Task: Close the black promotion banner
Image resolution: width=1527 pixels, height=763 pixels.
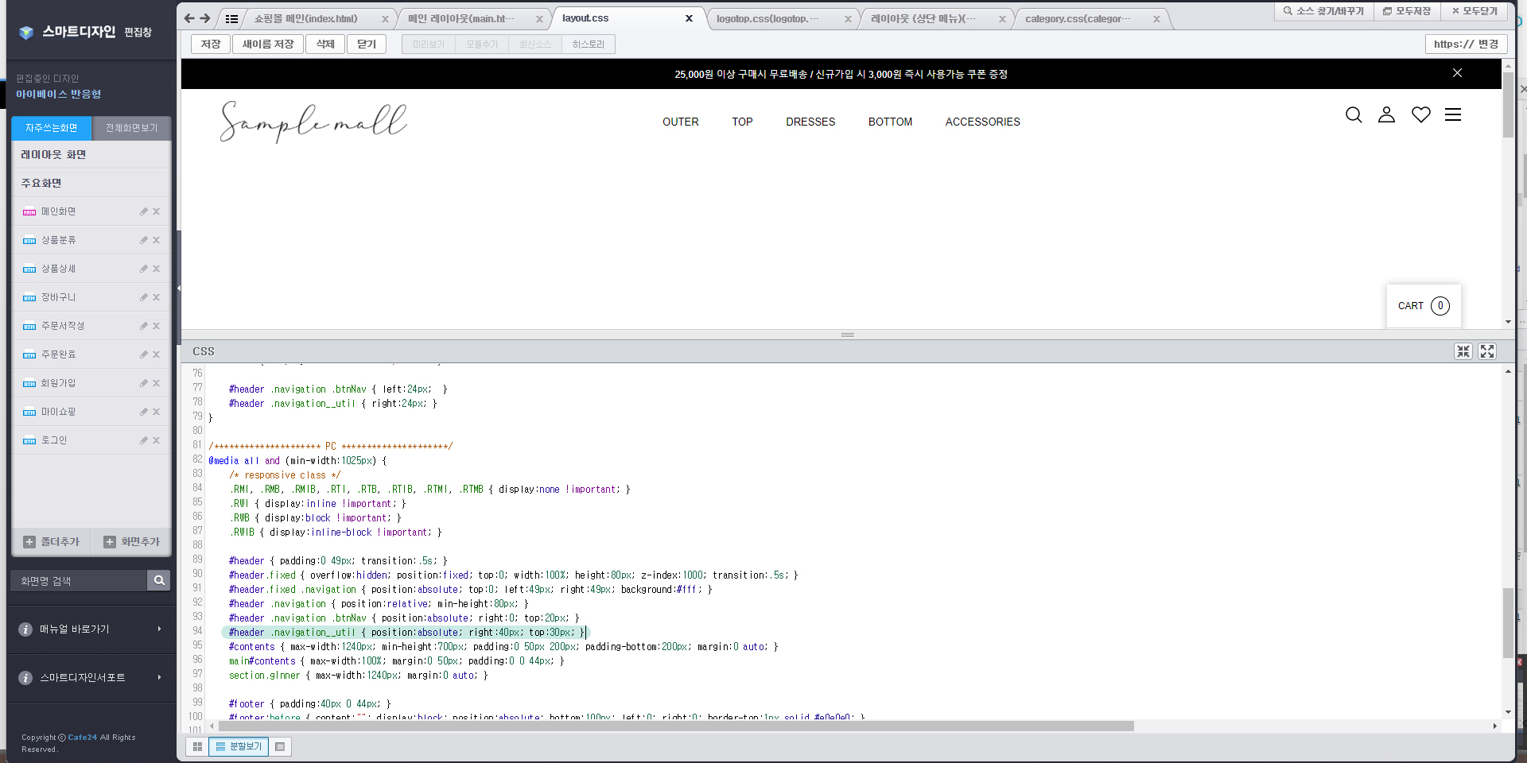Action: pos(1457,73)
